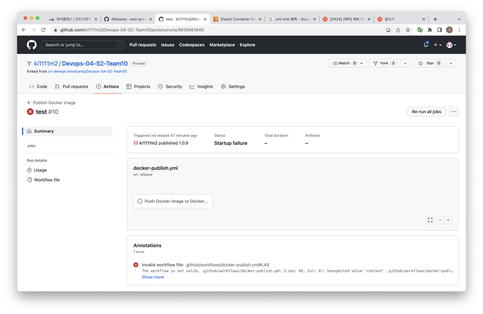Open the tab search chevron
Screen dimensions: 483x314
(459, 19)
